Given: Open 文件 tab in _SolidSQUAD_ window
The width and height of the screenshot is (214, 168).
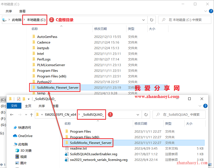Looking at the screenshot, I should point(14,106).
